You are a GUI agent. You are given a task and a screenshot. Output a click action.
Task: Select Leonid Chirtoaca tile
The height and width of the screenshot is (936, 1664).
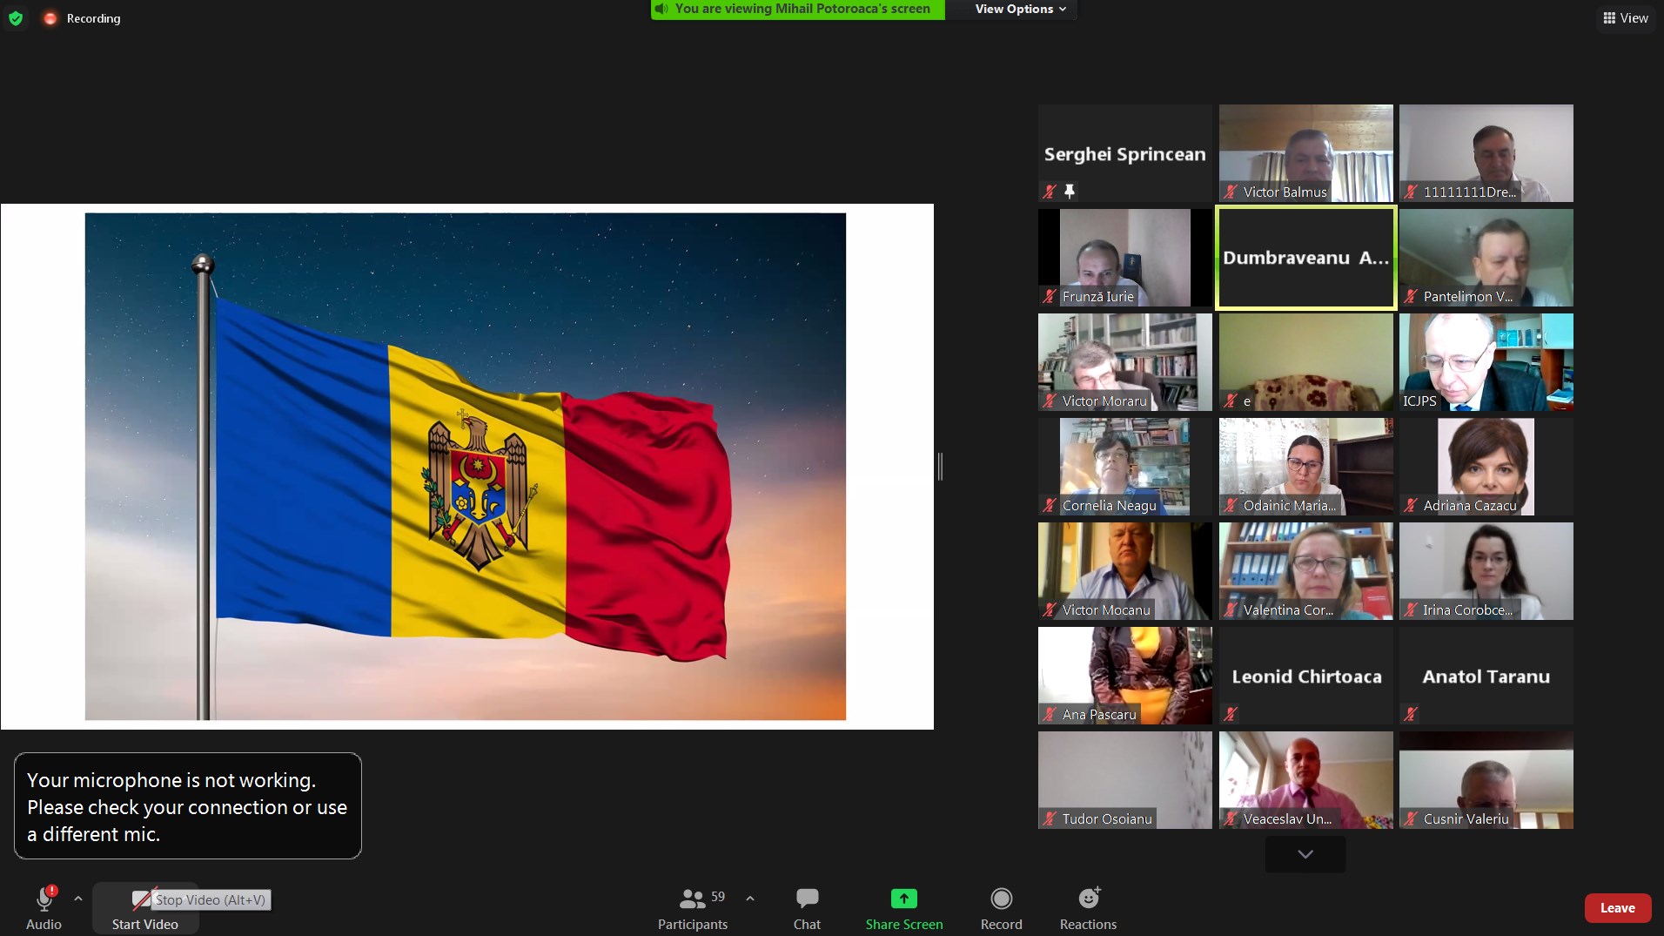click(x=1305, y=676)
